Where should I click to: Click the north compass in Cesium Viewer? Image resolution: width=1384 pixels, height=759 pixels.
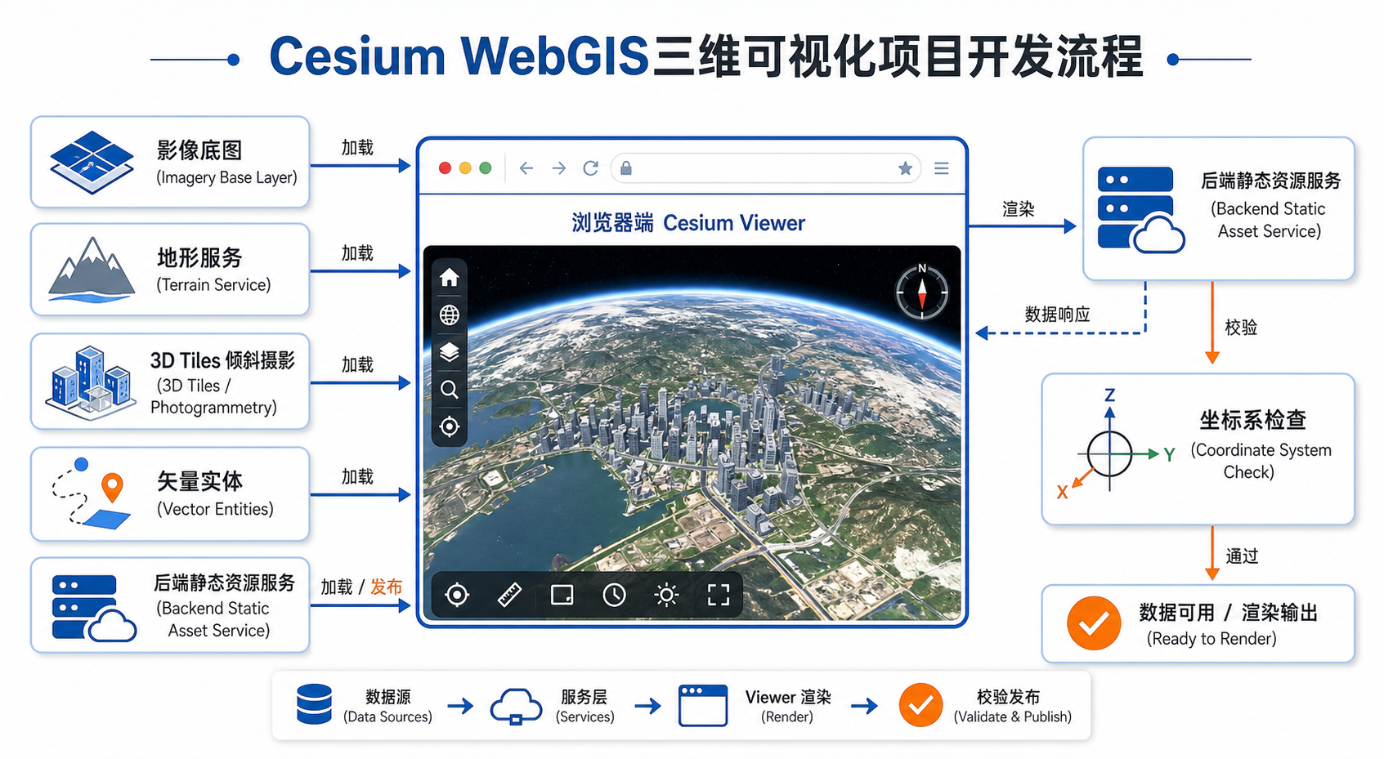[x=921, y=292]
